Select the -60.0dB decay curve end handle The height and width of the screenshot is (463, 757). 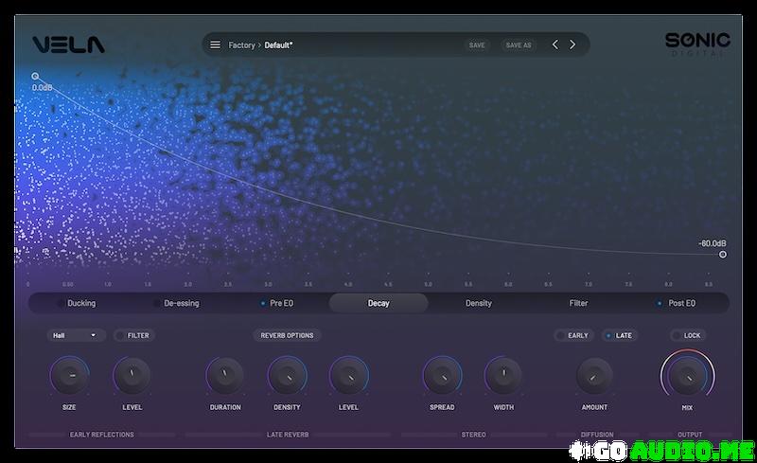pos(723,254)
